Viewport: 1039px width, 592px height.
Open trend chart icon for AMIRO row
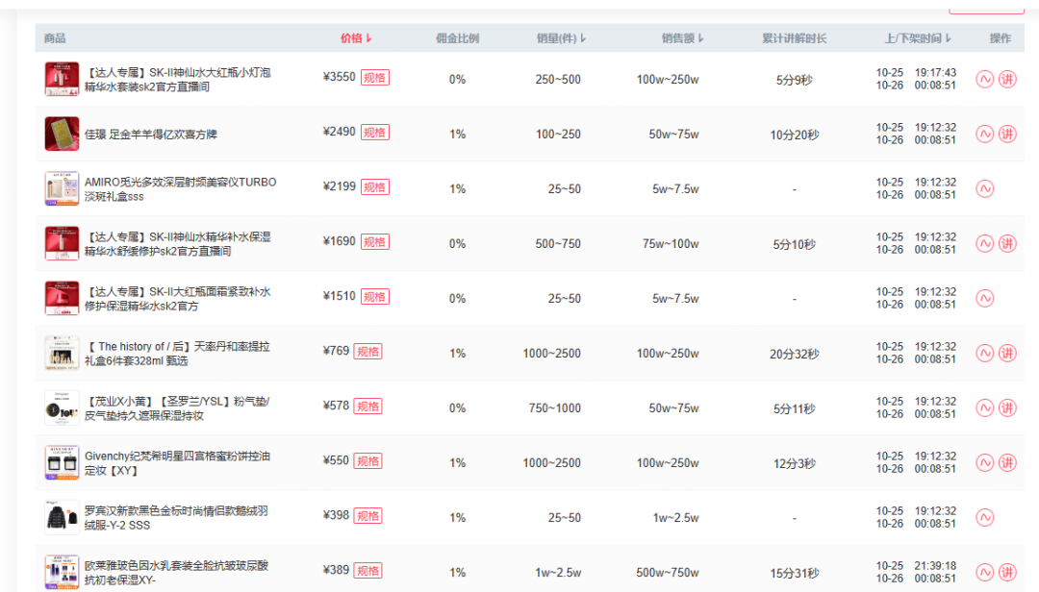pos(985,188)
